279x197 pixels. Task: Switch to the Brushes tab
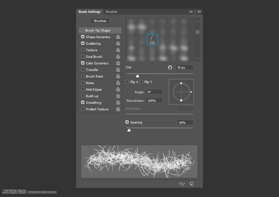(x=111, y=12)
